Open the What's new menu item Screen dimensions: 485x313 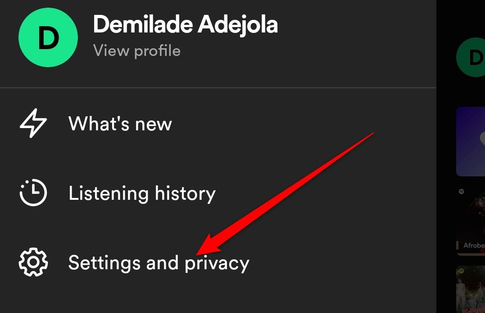click(120, 124)
